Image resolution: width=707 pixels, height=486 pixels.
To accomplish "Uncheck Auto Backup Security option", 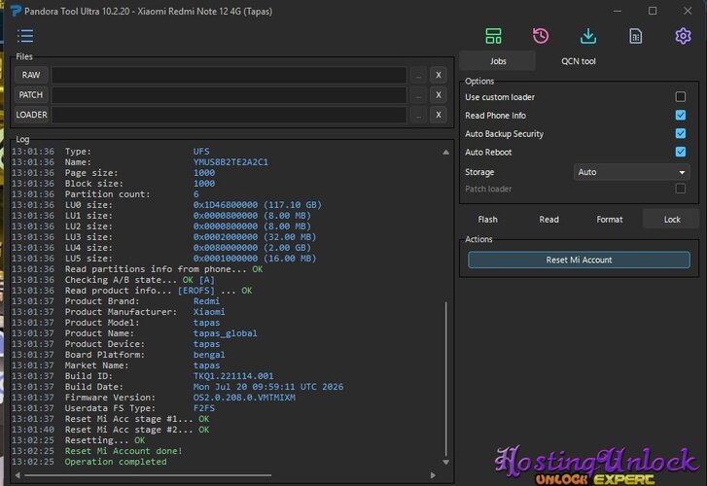I will (681, 134).
